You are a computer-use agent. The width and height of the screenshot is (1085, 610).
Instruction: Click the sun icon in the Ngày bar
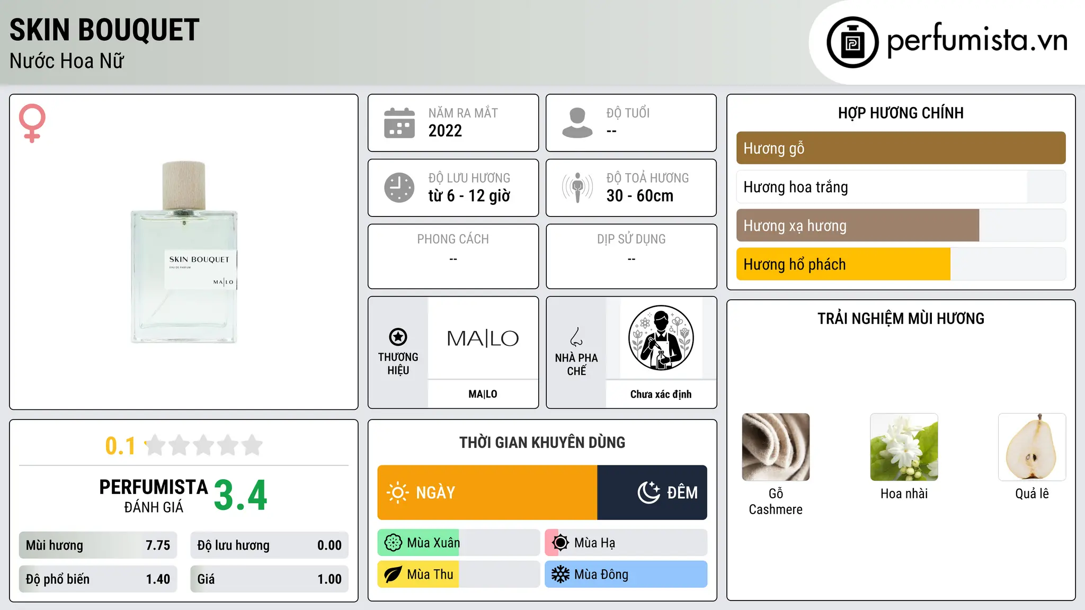(397, 492)
